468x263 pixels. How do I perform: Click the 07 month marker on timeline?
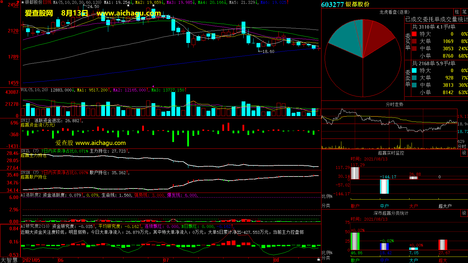(166, 260)
